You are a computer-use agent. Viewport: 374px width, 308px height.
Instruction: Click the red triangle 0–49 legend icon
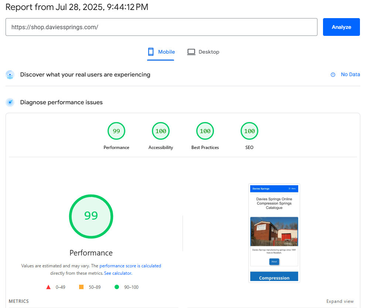coord(48,287)
